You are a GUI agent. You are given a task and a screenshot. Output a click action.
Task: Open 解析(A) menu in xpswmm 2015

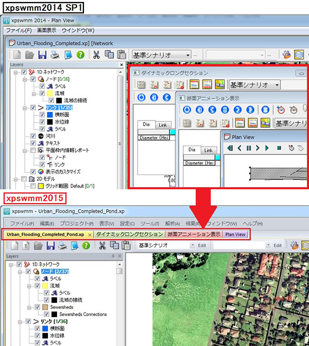(x=172, y=223)
